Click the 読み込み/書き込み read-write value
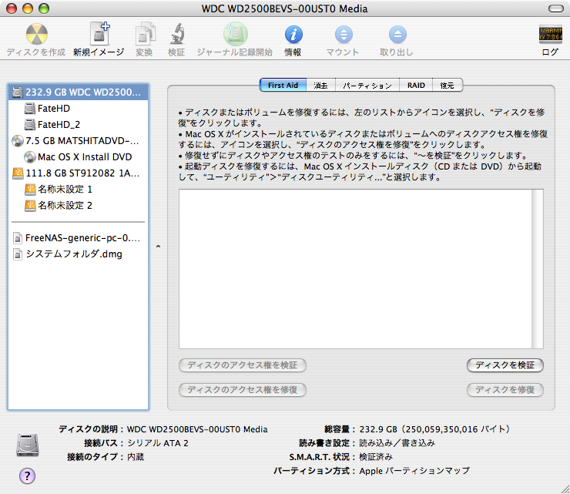The width and height of the screenshot is (570, 494). pos(397,443)
